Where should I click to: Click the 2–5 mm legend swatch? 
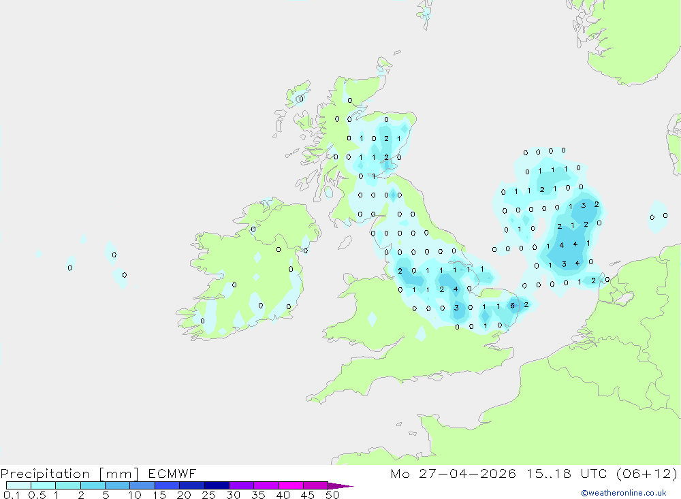click(x=93, y=485)
